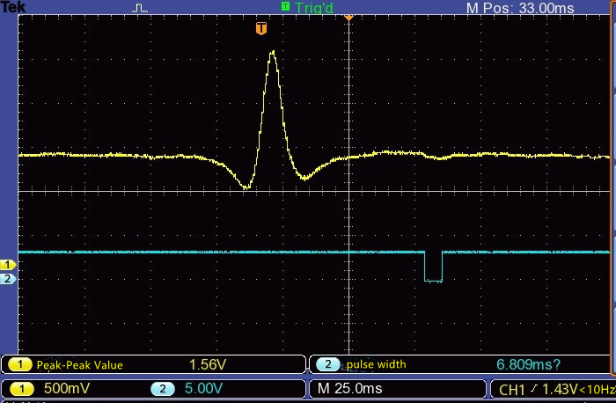Click the CH1 trigger source label
The image size is (616, 403).
512,390
